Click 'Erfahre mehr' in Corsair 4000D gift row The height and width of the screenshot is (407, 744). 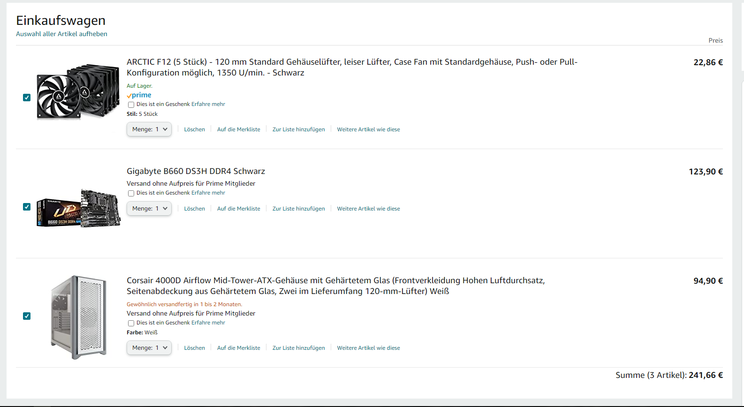point(208,323)
